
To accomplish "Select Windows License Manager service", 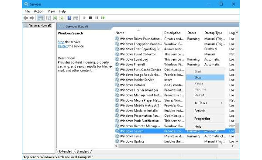I will (x=141, y=90).
